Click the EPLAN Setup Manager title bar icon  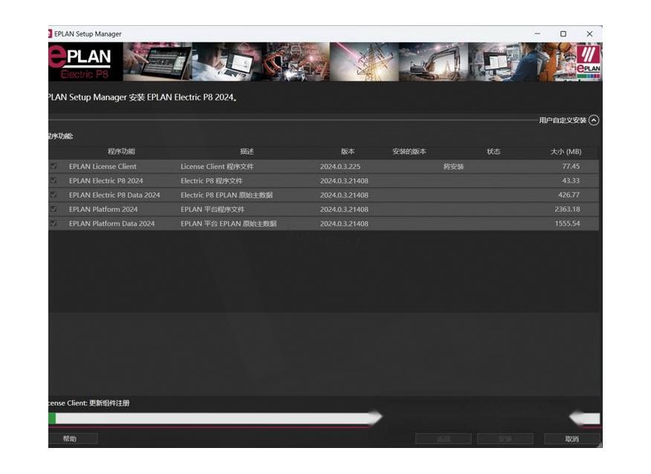point(50,33)
